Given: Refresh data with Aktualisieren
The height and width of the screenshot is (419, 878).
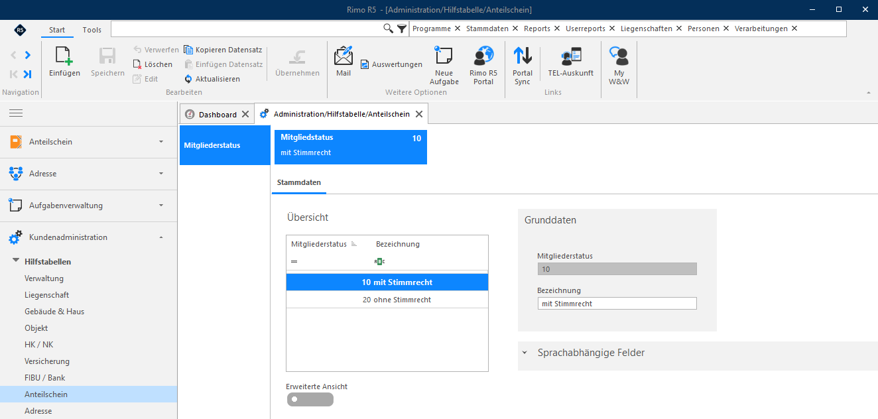Looking at the screenshot, I should point(212,79).
